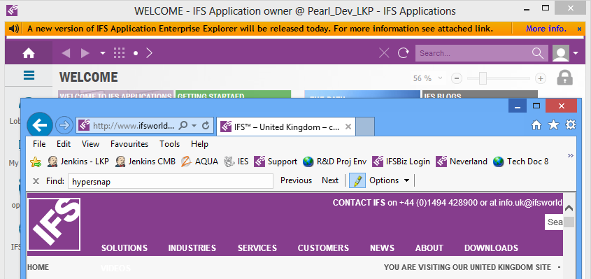Navigate forward in IFS Applications toolbar
Image resolution: width=591 pixels, height=279 pixels.
[85, 53]
